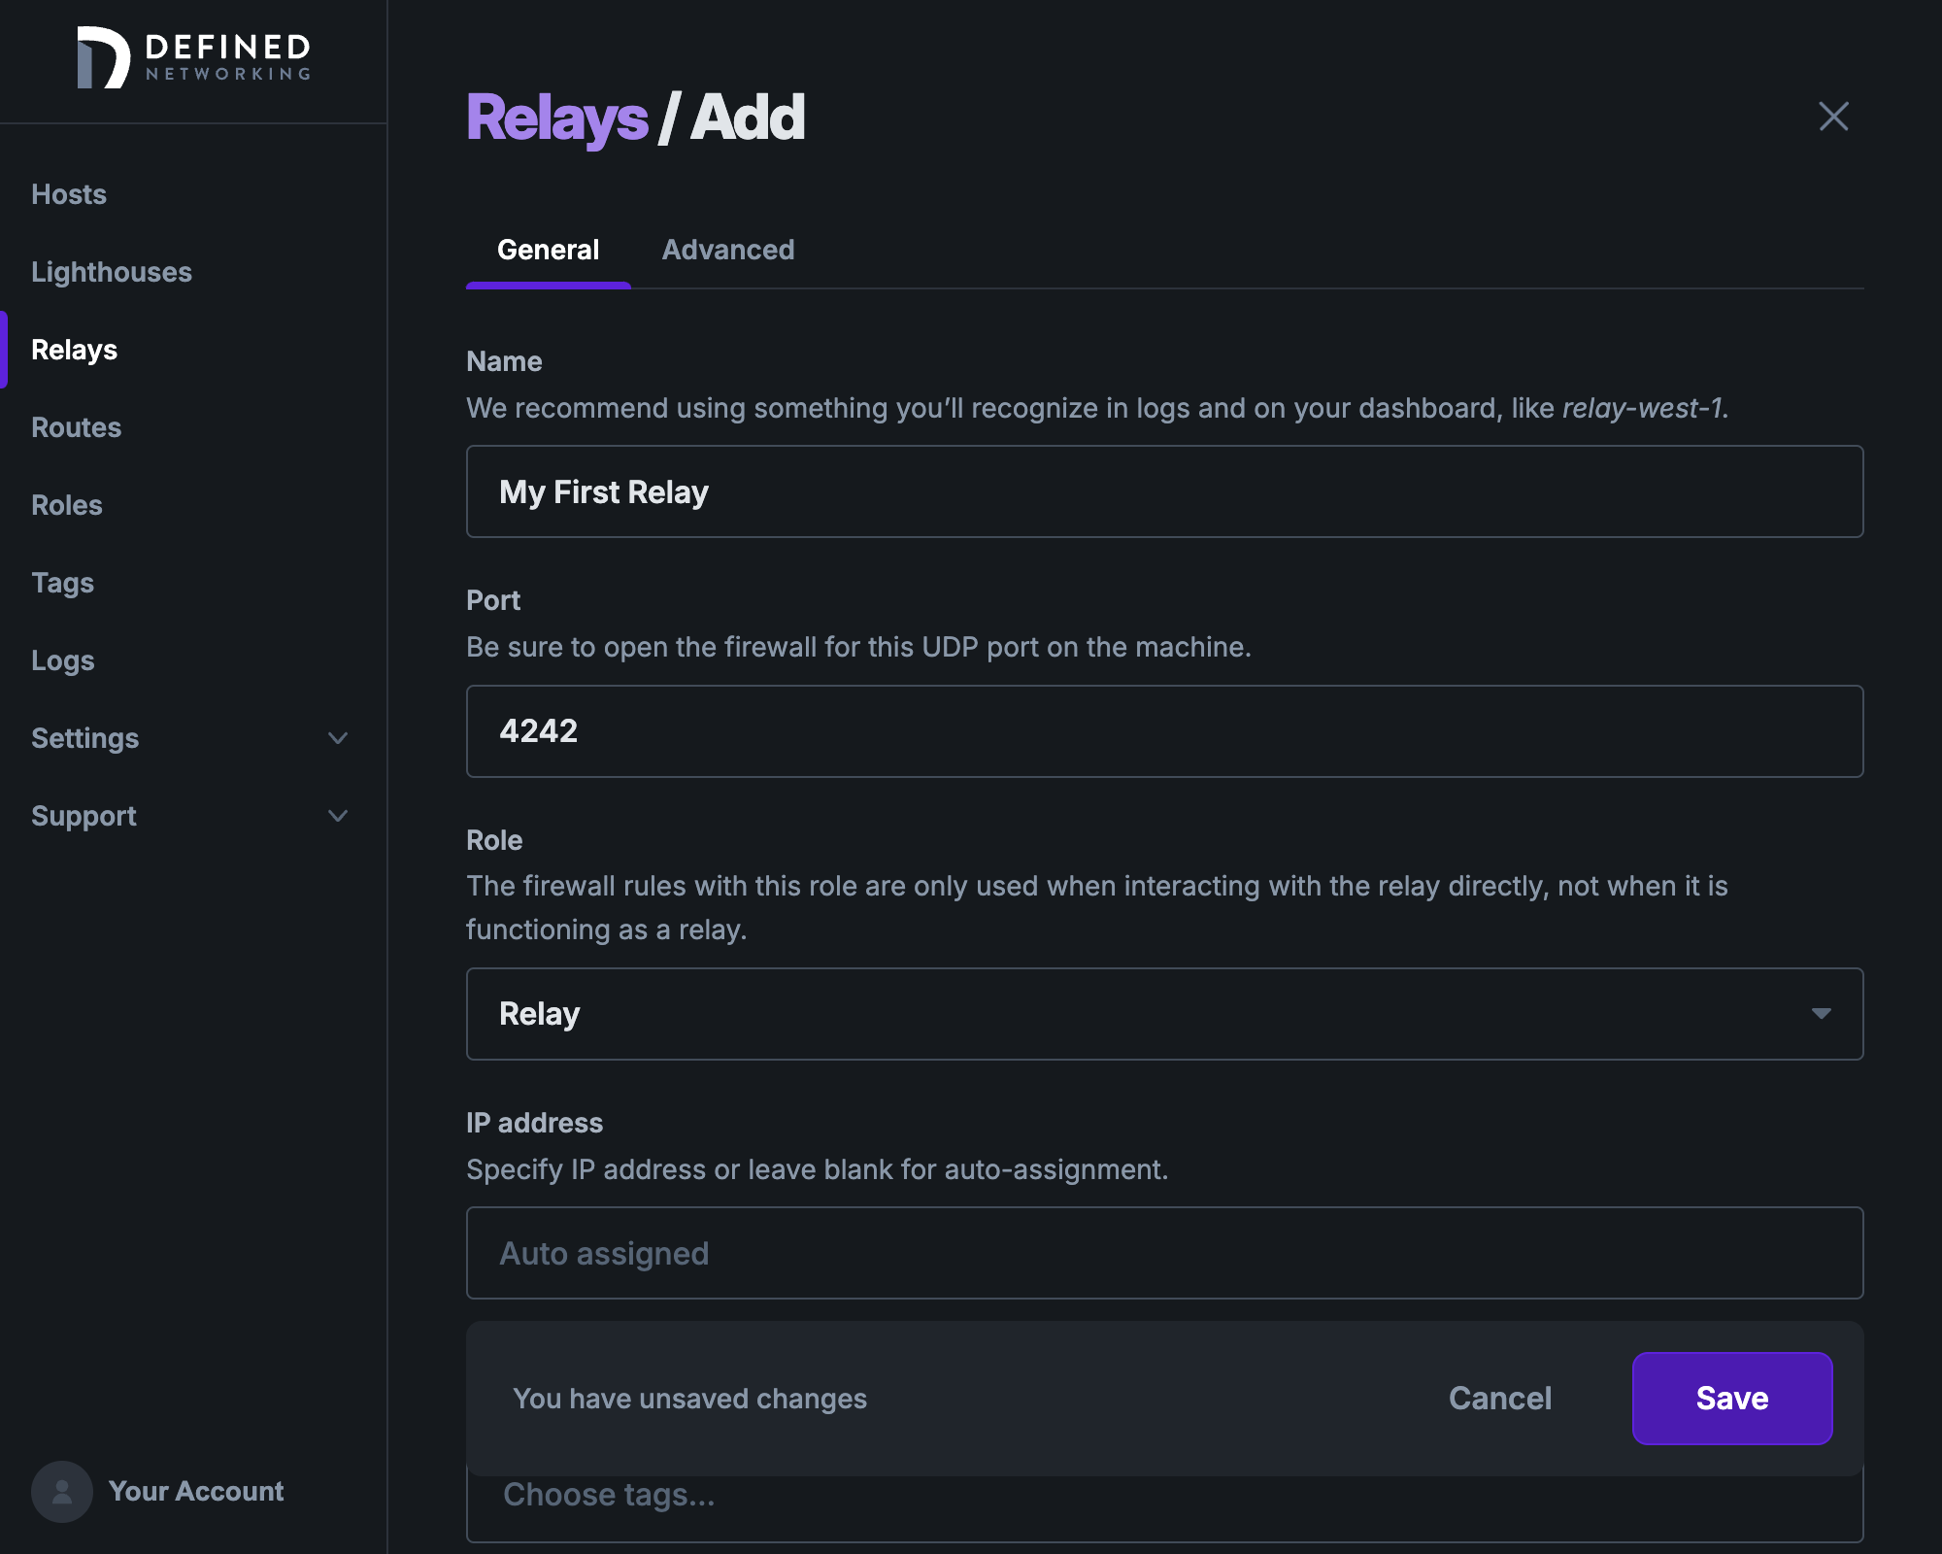Click the Defined Networking logo
The width and height of the screenshot is (1942, 1554).
[192, 58]
